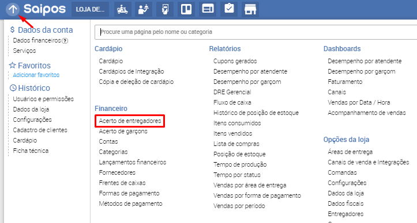Open Métodos de pagamento
The image size is (417, 223).
click(130, 203)
